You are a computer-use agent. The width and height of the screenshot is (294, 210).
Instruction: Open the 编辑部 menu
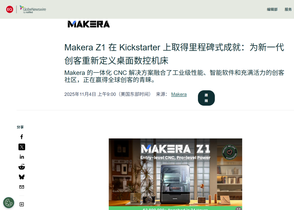[272, 9]
